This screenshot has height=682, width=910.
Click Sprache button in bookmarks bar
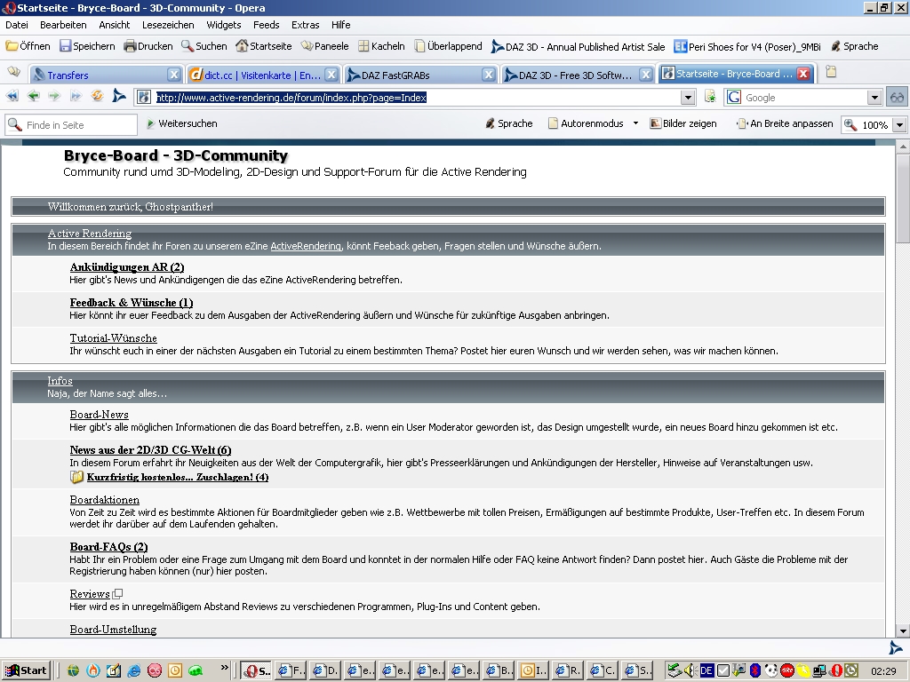click(x=854, y=46)
